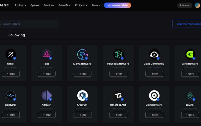Open the Altlayer purple logo

tap(47, 96)
